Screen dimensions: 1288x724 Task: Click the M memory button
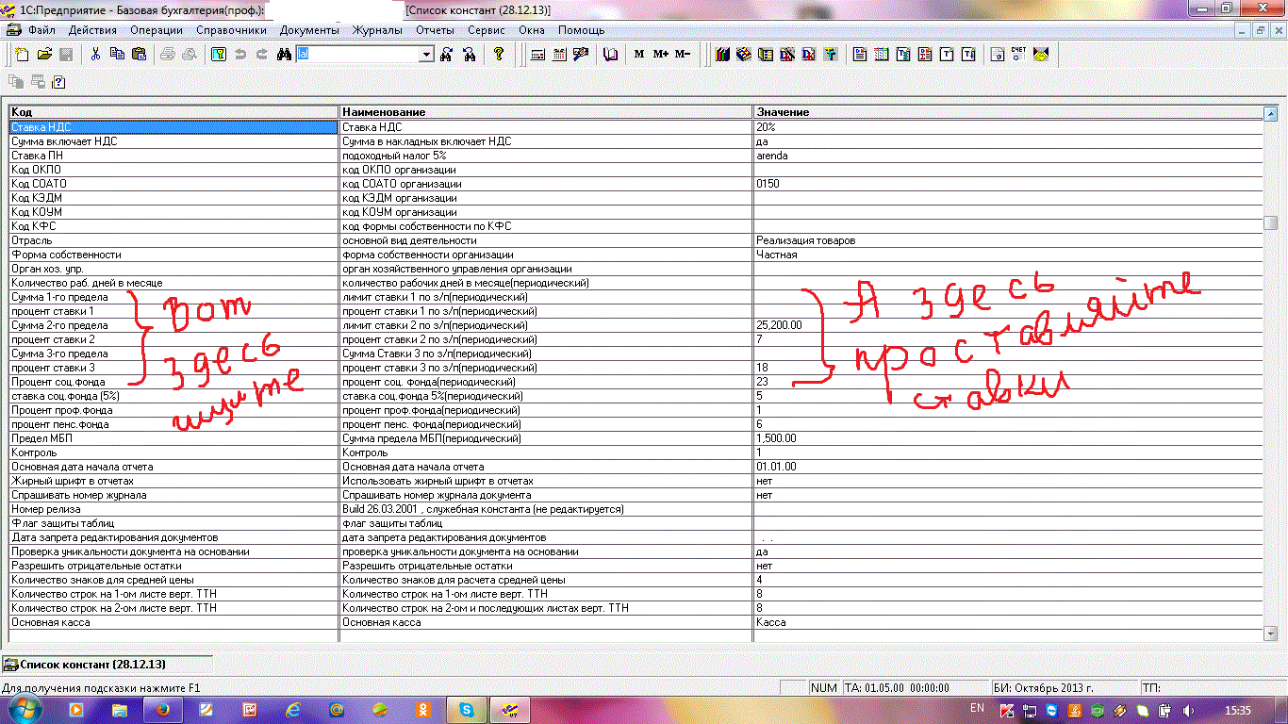pyautogui.click(x=639, y=54)
